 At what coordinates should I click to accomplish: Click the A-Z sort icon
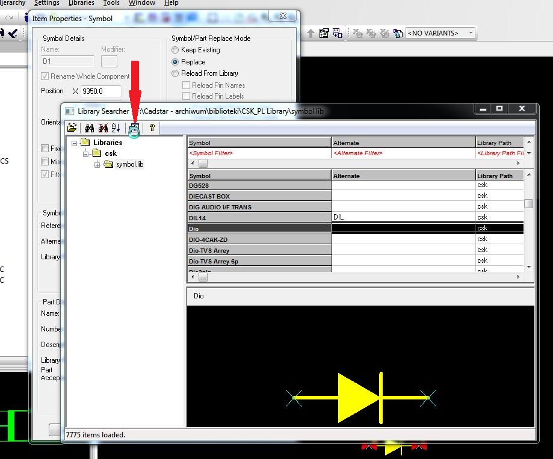[116, 128]
